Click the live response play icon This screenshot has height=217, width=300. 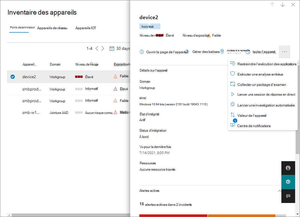233,94
